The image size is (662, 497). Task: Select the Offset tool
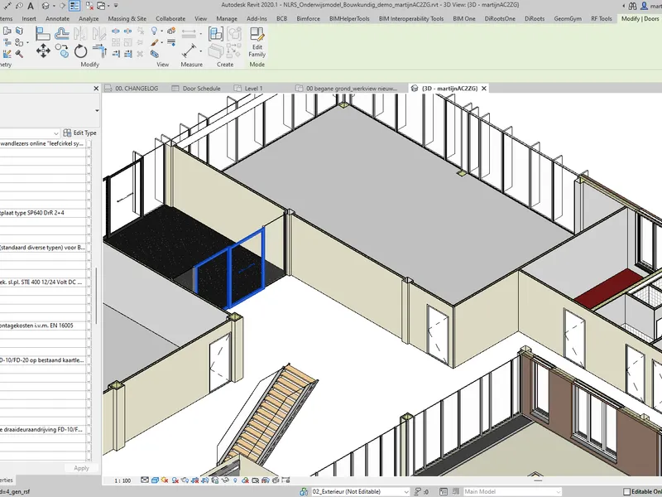[62, 33]
